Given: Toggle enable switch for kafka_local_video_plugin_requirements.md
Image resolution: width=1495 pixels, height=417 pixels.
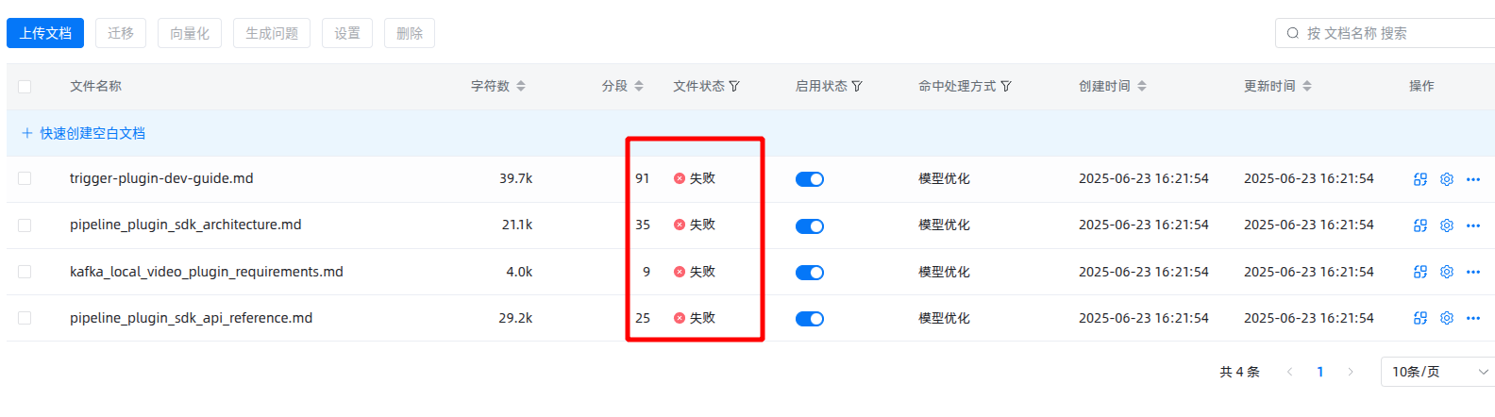Looking at the screenshot, I should pos(810,273).
